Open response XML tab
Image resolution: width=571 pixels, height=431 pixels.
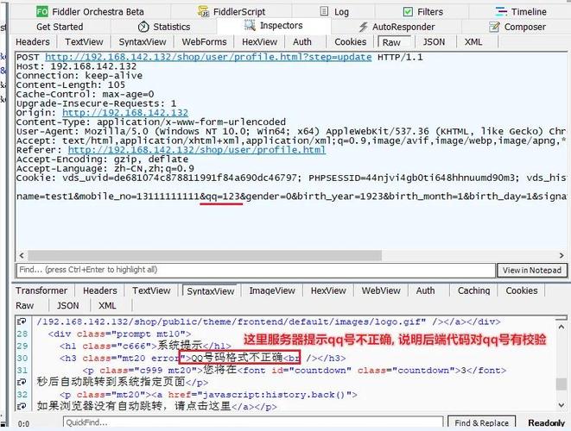point(107,306)
